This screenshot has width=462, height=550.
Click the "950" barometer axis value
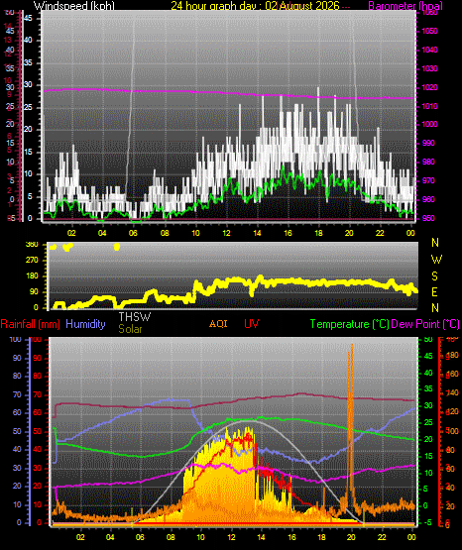click(428, 218)
